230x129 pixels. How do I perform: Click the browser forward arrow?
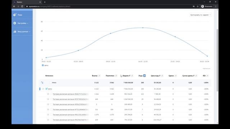(18, 6)
